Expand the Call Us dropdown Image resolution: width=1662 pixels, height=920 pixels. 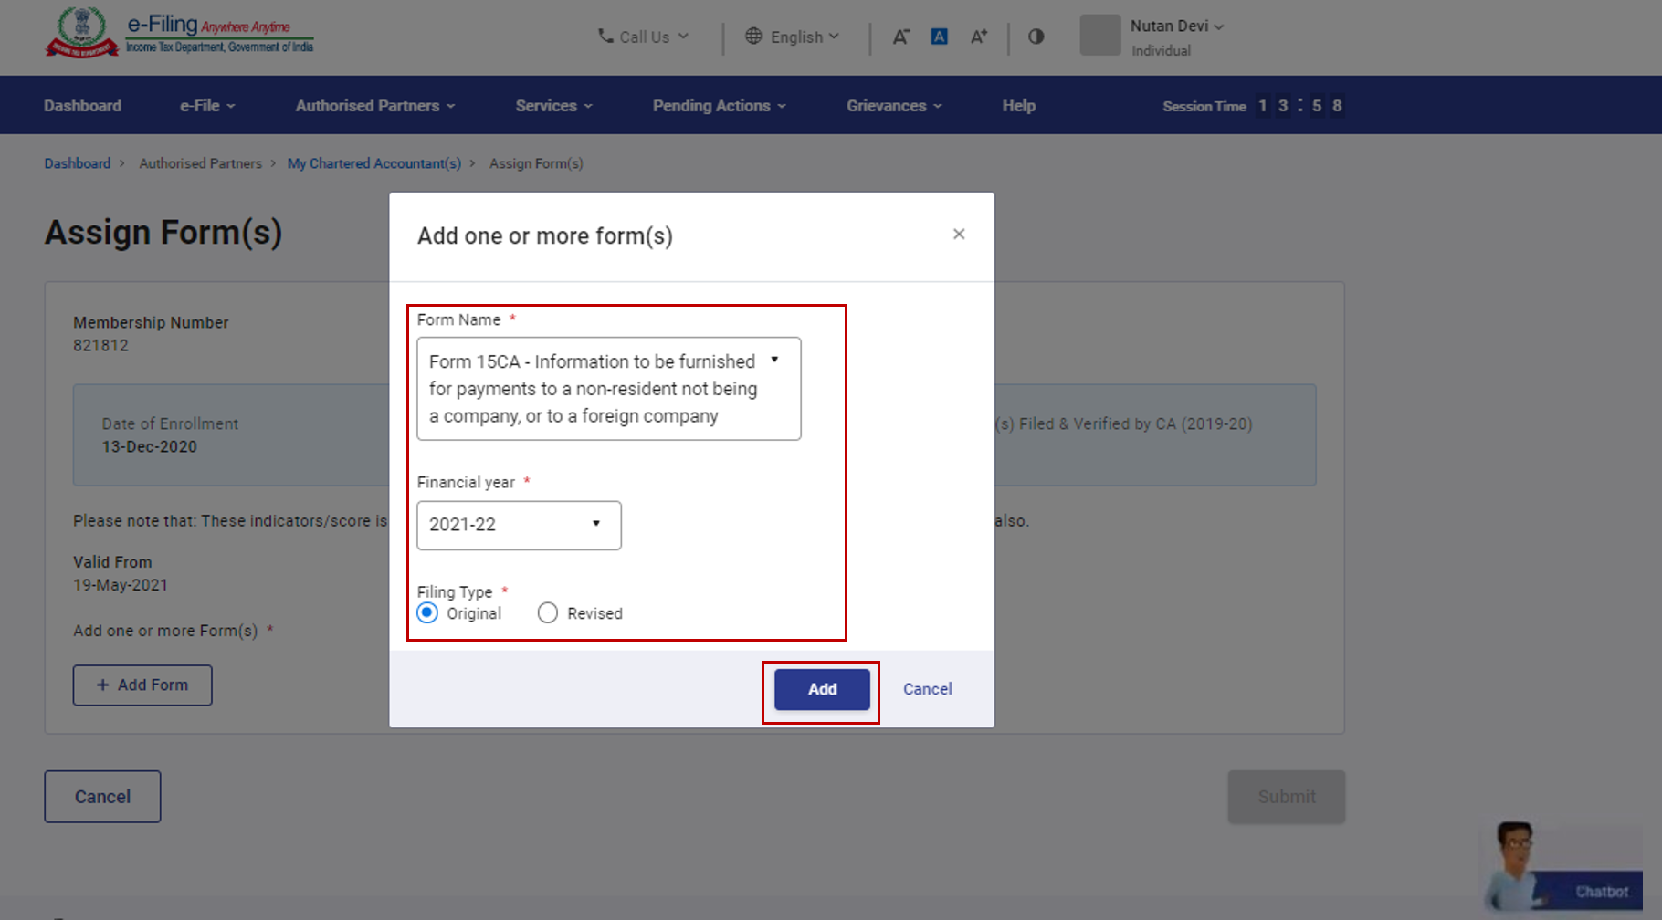(644, 37)
